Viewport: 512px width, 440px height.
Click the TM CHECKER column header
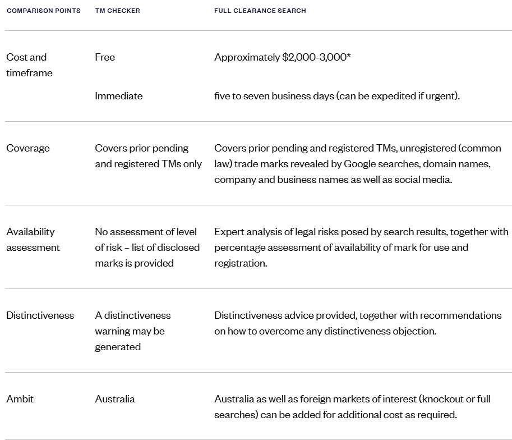click(x=117, y=11)
